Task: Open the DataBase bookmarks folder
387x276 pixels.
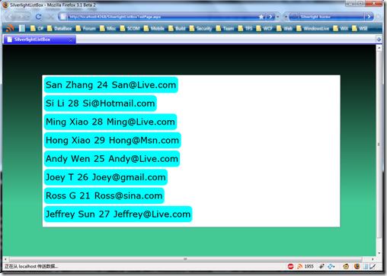Action: [x=59, y=28]
